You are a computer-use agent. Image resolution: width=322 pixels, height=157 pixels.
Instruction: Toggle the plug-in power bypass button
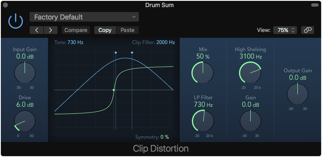tap(15, 21)
